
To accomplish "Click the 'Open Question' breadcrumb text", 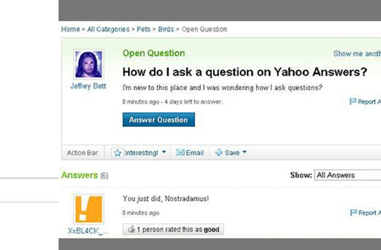I will [x=204, y=29].
